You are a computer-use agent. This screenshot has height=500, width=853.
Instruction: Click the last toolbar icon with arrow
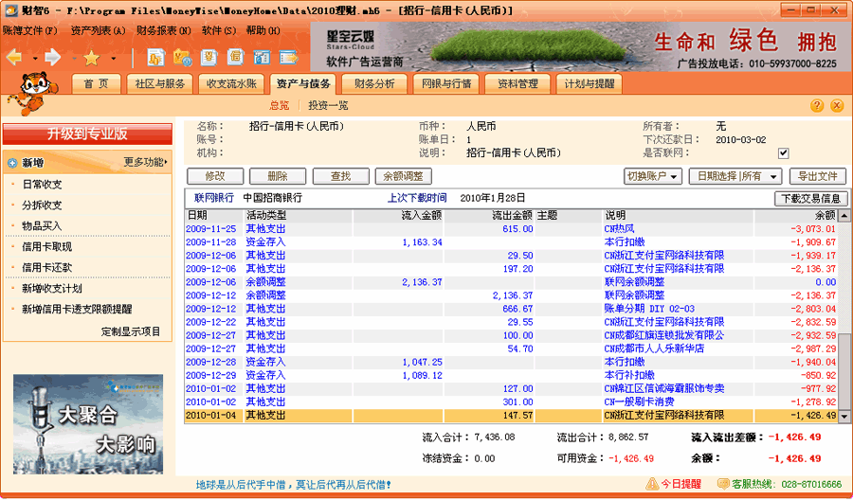[x=289, y=58]
